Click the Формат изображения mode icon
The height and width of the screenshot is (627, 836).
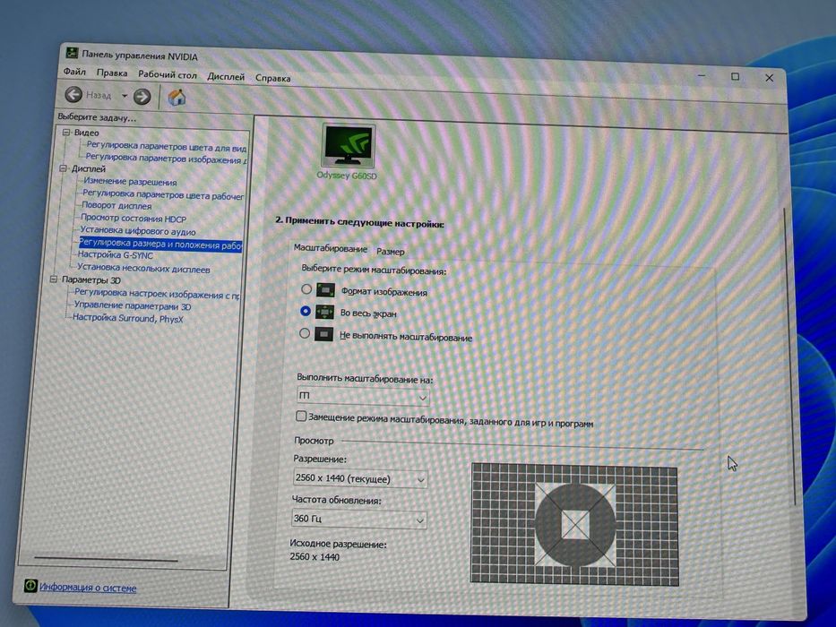(x=325, y=290)
